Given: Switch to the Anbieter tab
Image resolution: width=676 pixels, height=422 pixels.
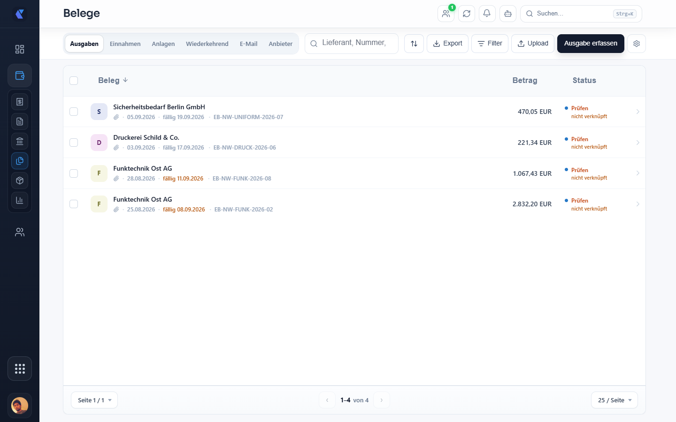Looking at the screenshot, I should click(x=281, y=44).
